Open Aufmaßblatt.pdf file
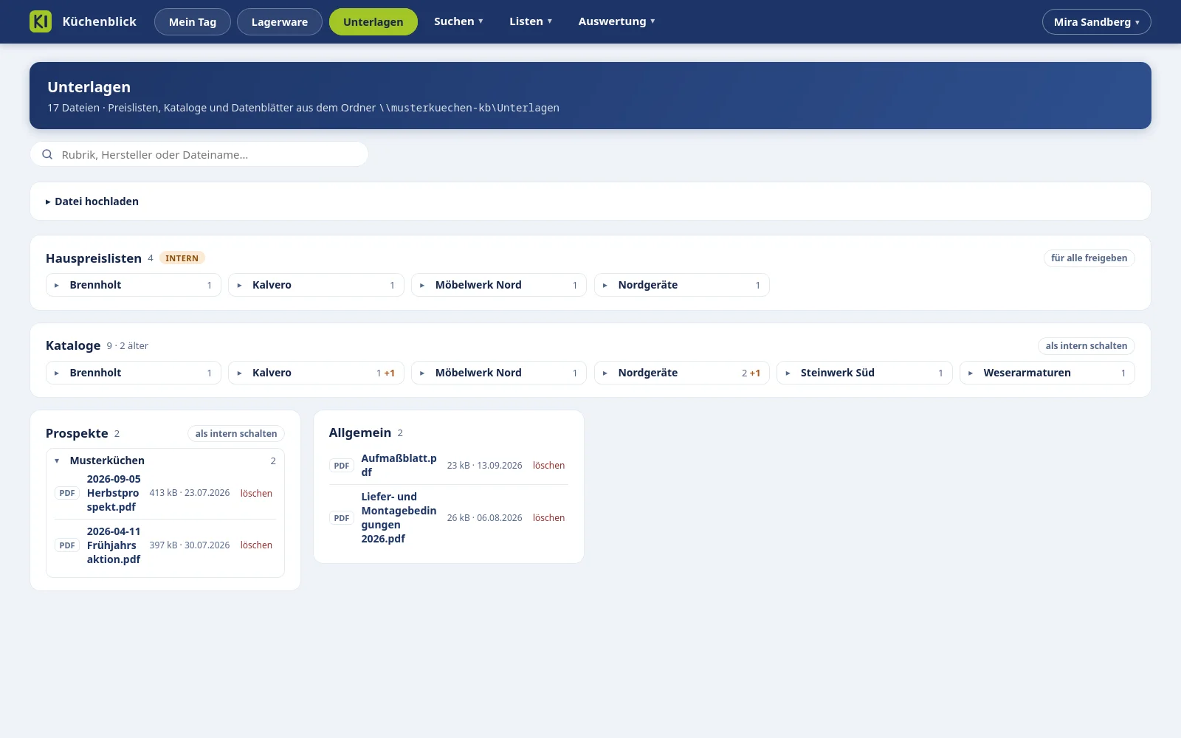Viewport: 1181px width, 738px height. tap(399, 466)
